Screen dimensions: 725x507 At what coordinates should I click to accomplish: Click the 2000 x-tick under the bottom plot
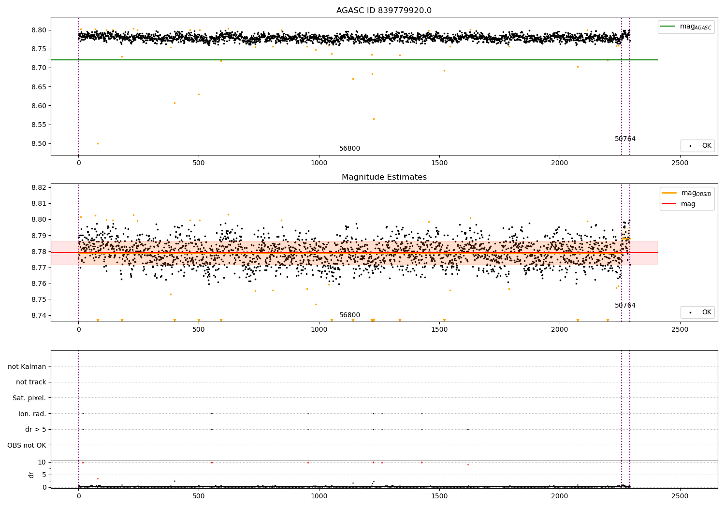point(560,496)
